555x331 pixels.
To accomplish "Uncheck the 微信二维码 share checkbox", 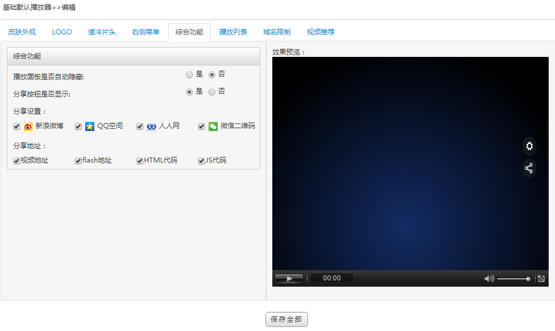I will point(202,126).
